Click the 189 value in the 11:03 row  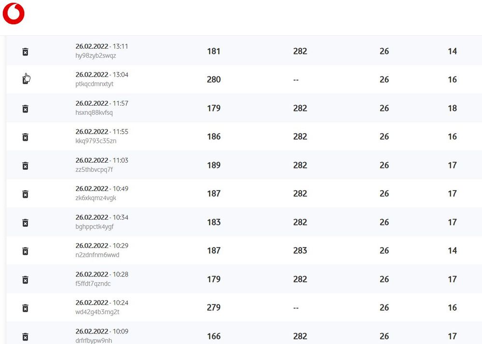click(x=214, y=165)
